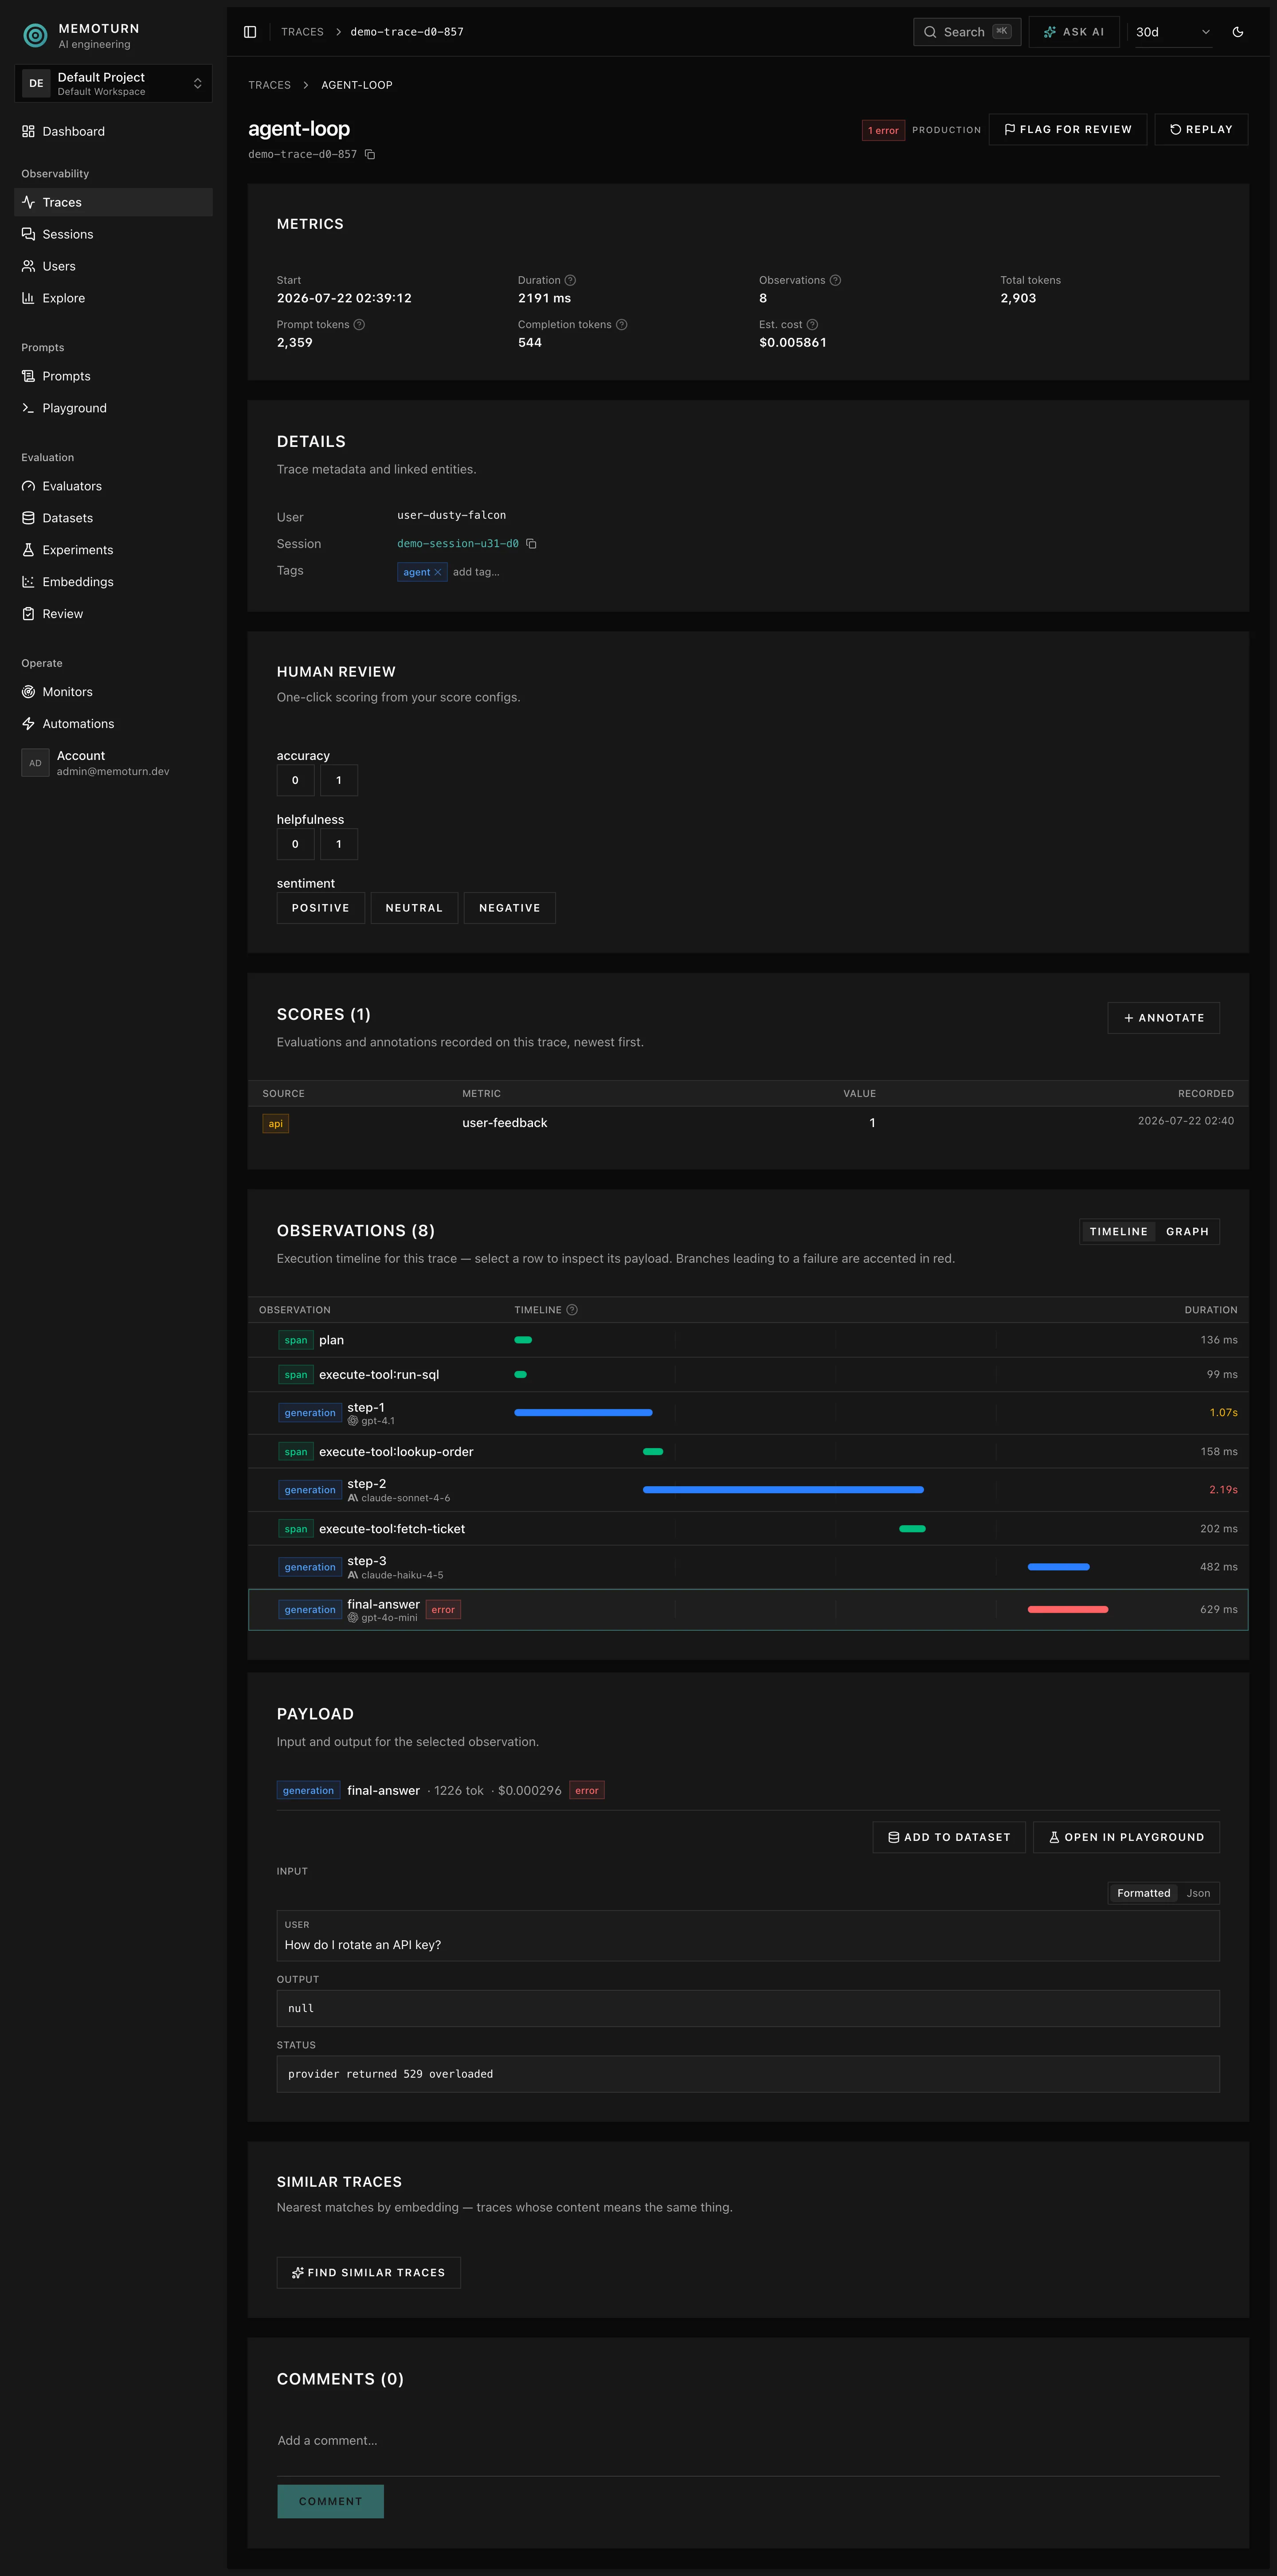
Task: Remove the agent tag
Action: coord(437,572)
